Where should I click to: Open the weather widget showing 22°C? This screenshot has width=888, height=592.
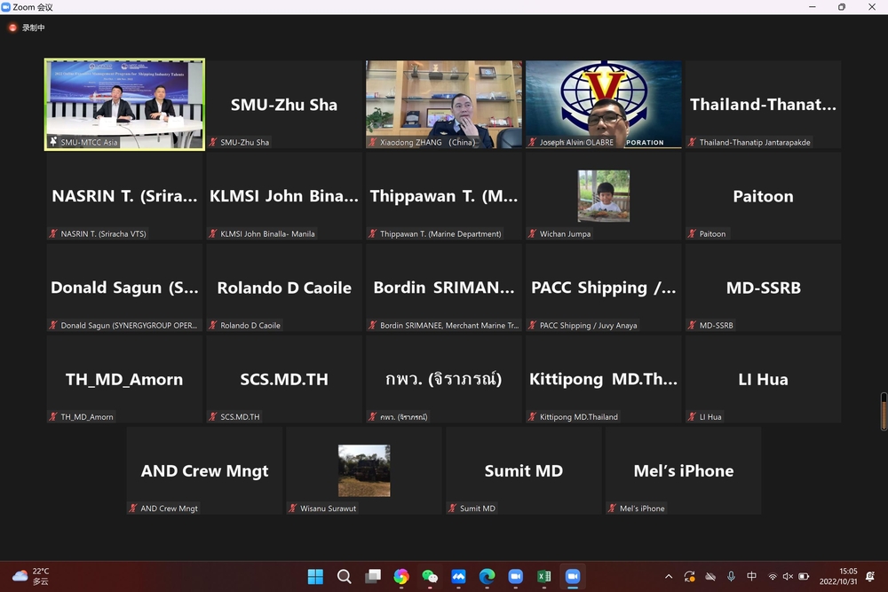tap(31, 577)
